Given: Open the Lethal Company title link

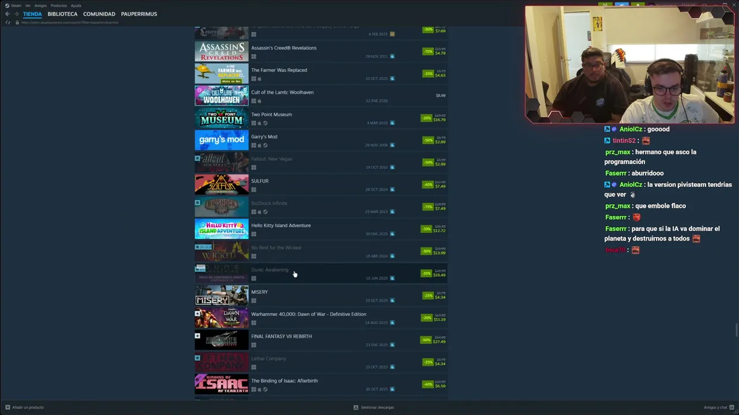Looking at the screenshot, I should [x=268, y=359].
